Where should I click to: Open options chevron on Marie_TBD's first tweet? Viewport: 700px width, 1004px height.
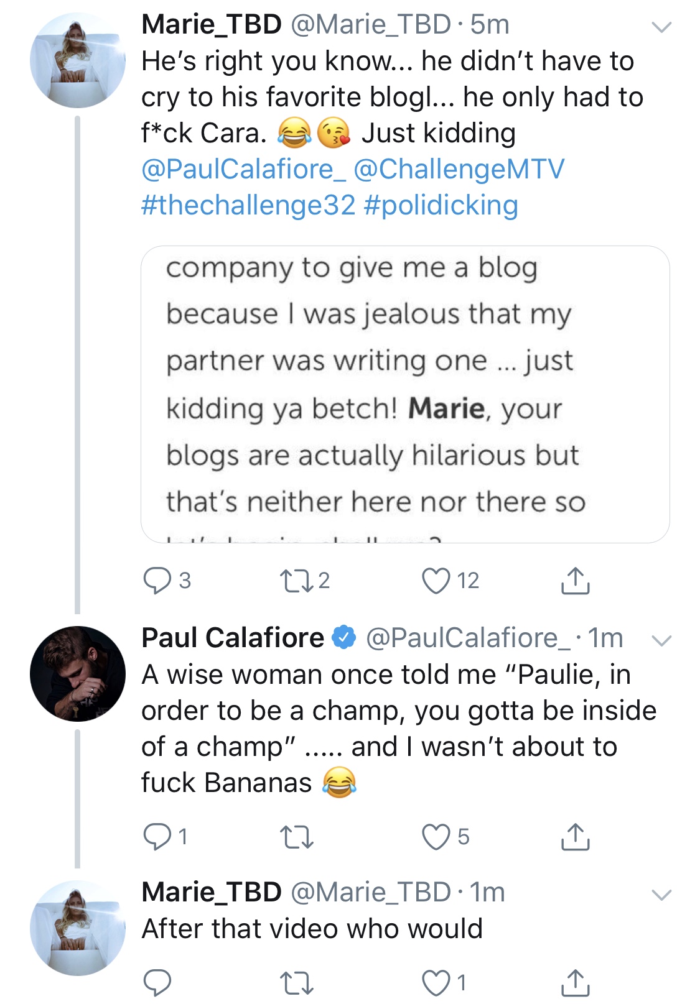tap(661, 27)
